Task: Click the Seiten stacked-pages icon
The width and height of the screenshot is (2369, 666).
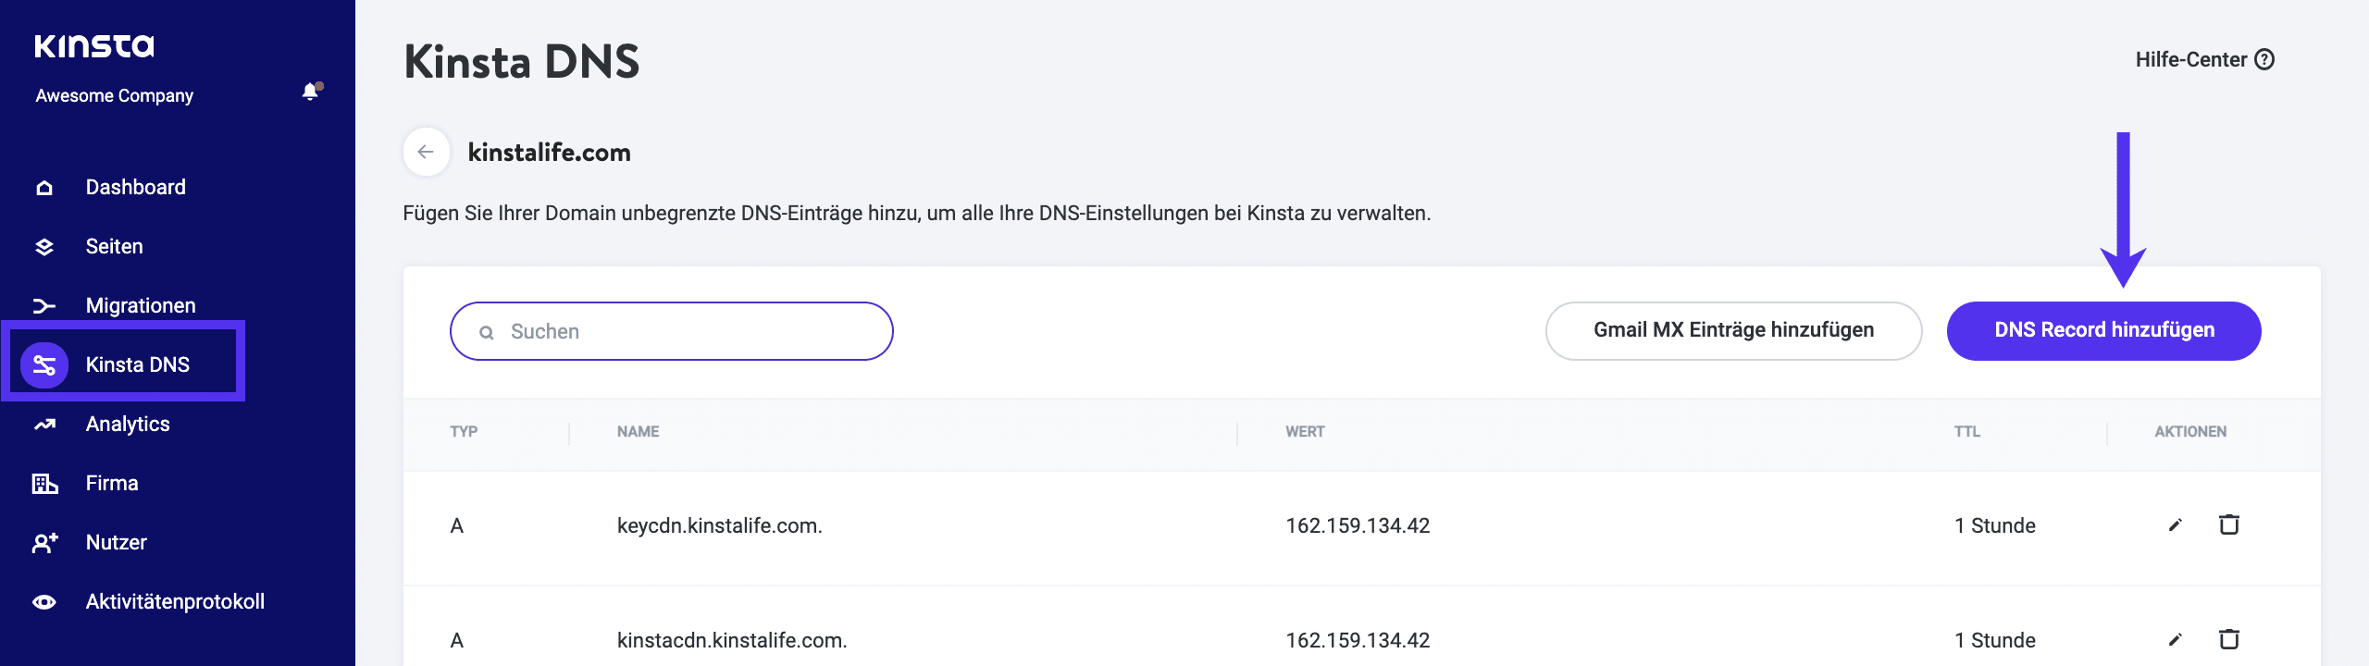Action: [44, 245]
